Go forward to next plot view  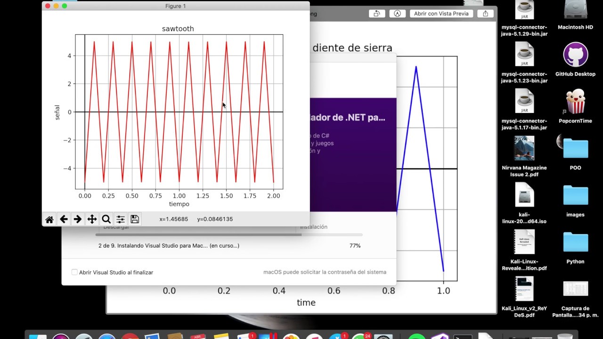pos(78,219)
